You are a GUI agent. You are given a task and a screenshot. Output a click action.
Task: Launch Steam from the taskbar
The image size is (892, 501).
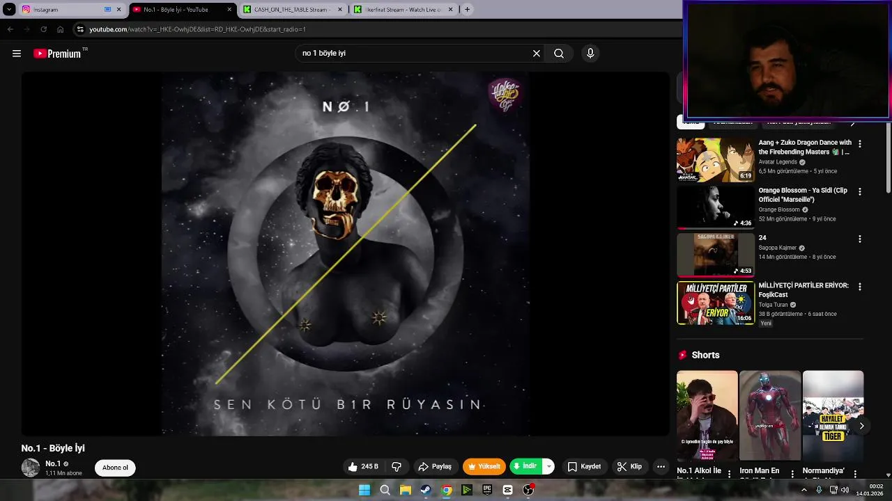coord(426,490)
